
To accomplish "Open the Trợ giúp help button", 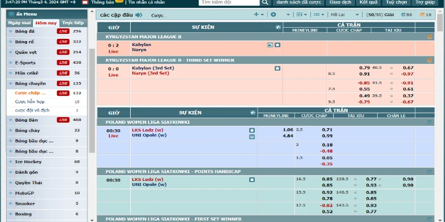I will (x=425, y=2).
